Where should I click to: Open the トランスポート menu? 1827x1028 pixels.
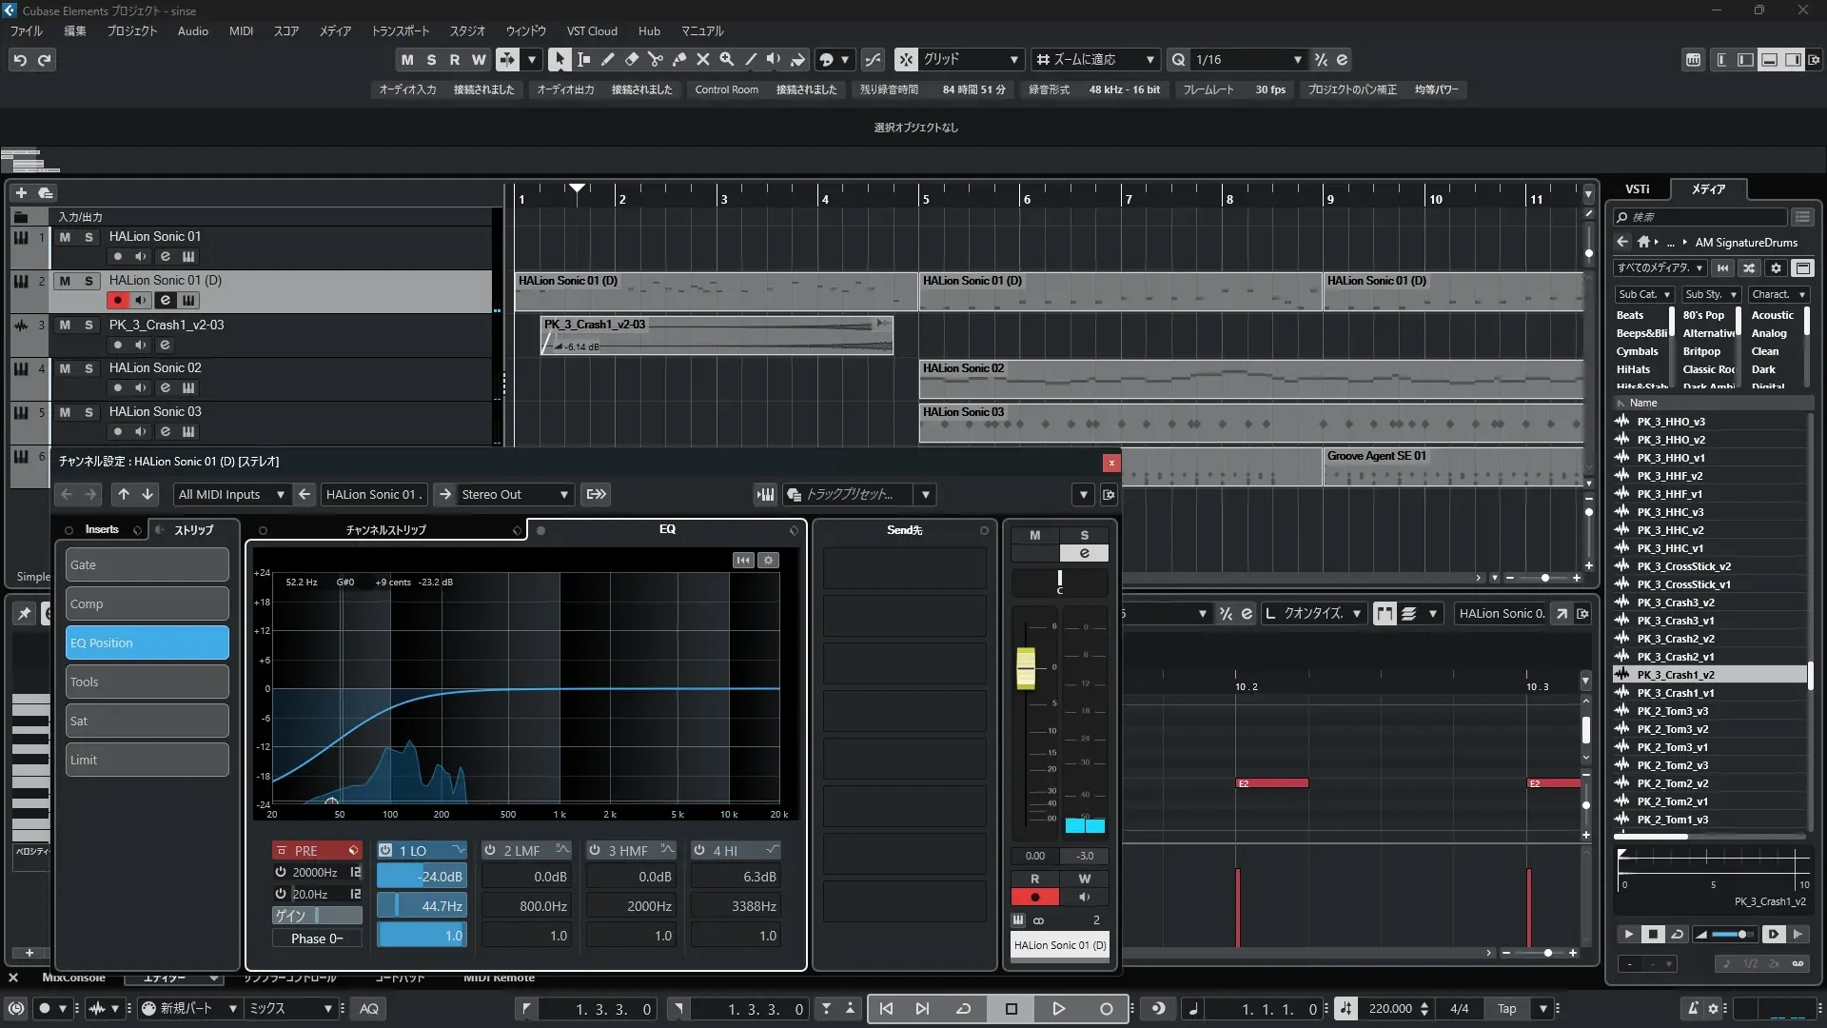click(400, 30)
